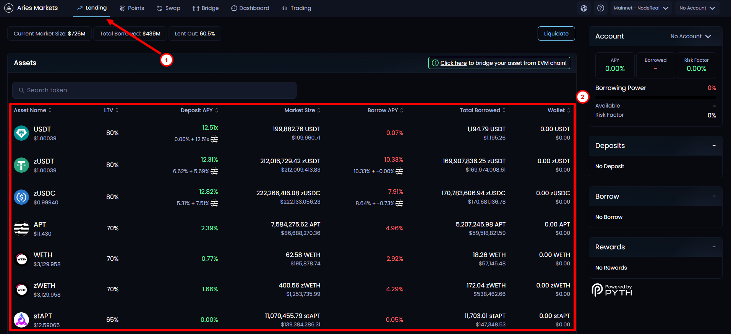This screenshot has width=731, height=334.
Task: Click the zUSDT token icon
Action: coord(21,165)
